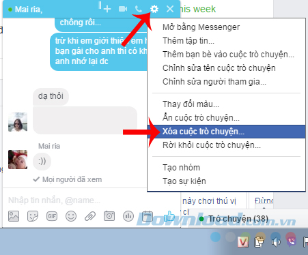The image size is (308, 255).
Task: Open the flag notification tray icon
Action: 305,242
